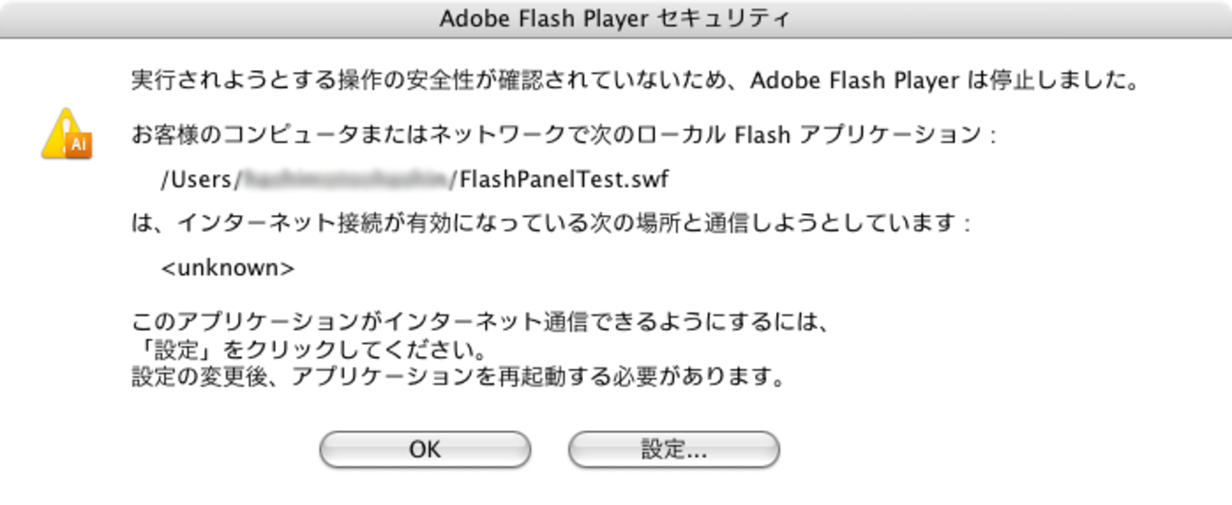Click the yellow warning Ai icon
Screen dimensions: 1232x505
click(x=66, y=135)
